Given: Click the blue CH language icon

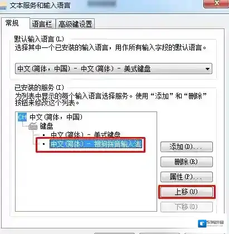Looking at the screenshot, I should point(22,117).
